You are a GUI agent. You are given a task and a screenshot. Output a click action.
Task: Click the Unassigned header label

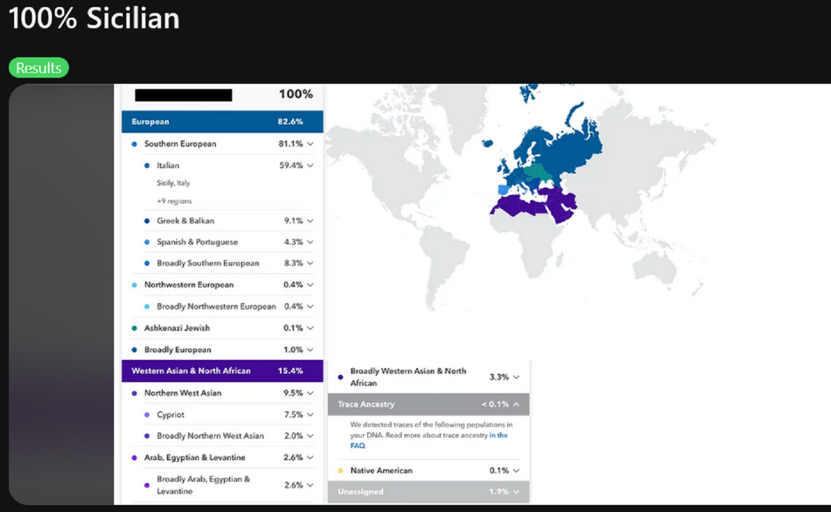coord(361,492)
